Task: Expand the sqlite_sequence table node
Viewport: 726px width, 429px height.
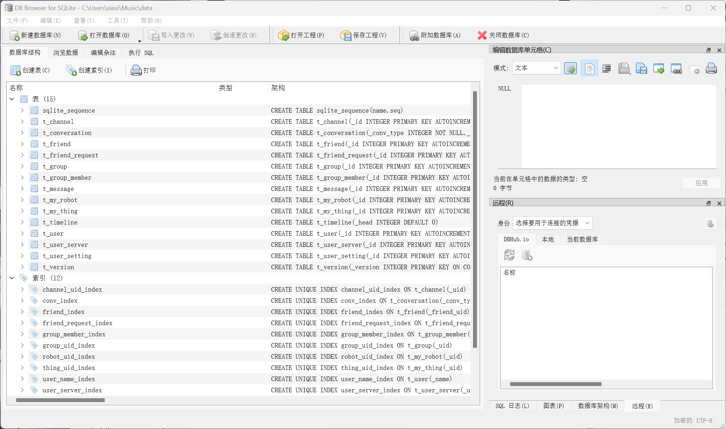Action: tap(22, 110)
